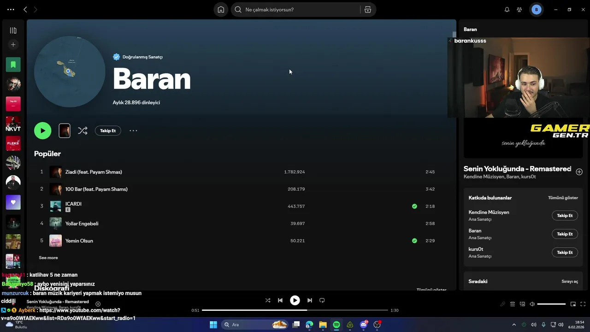Viewport: 590px width, 332px height.
Task: Open the notifications bell
Action: (x=507, y=10)
